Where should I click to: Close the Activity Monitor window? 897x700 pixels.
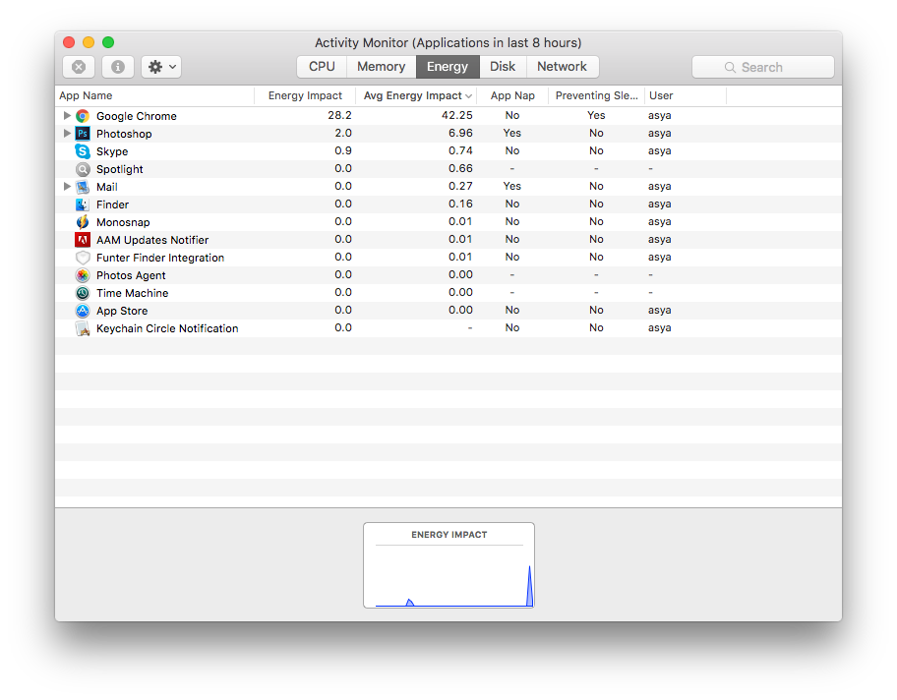(69, 42)
